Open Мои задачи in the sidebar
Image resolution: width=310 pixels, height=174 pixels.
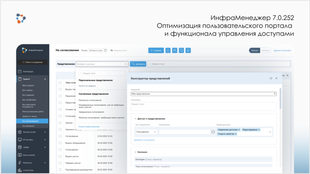coord(28,85)
